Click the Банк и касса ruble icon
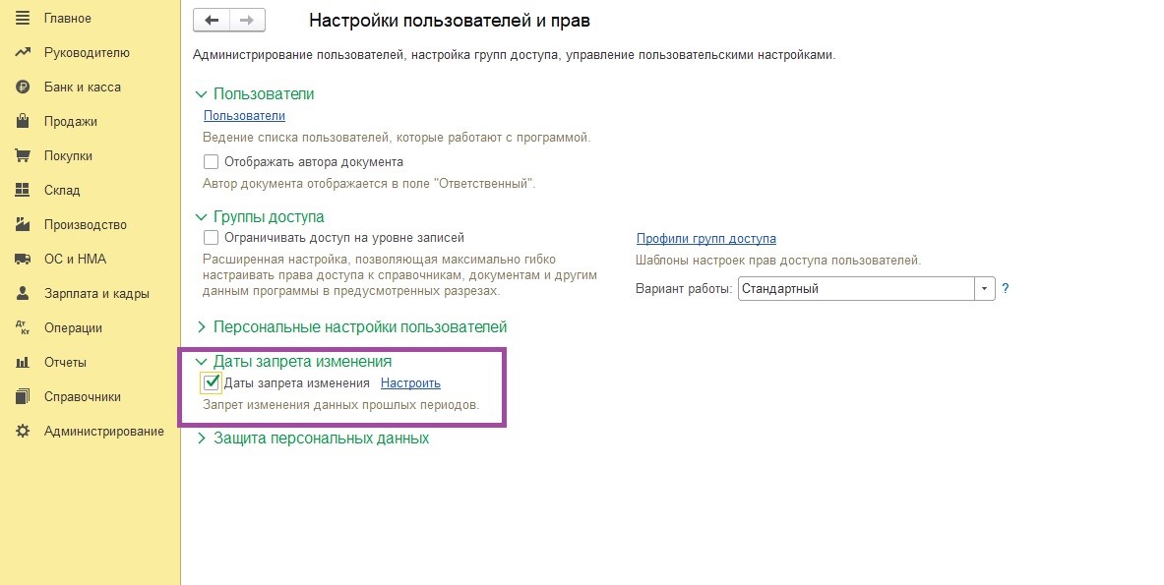 tap(23, 87)
